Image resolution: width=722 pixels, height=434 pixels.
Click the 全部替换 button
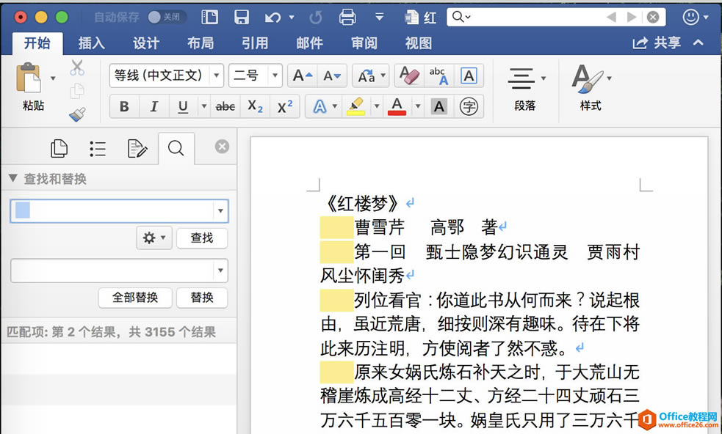pyautogui.click(x=134, y=298)
